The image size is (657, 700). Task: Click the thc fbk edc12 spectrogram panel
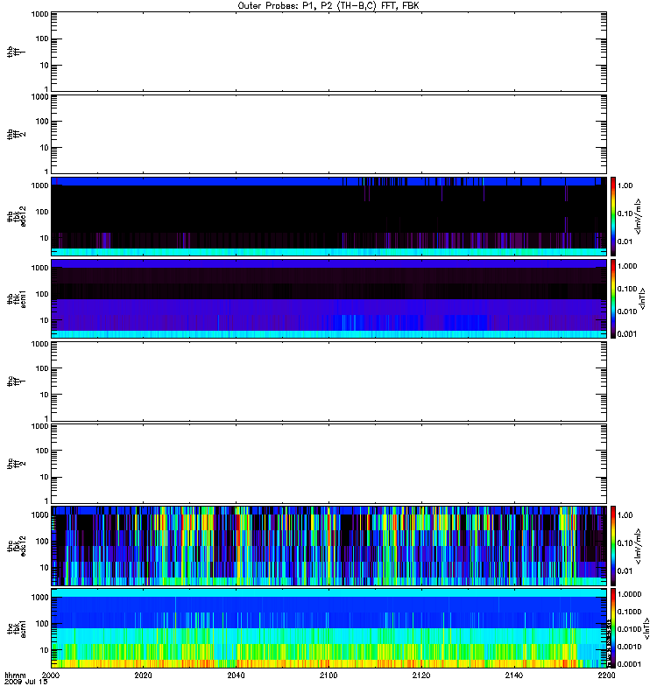(328, 546)
